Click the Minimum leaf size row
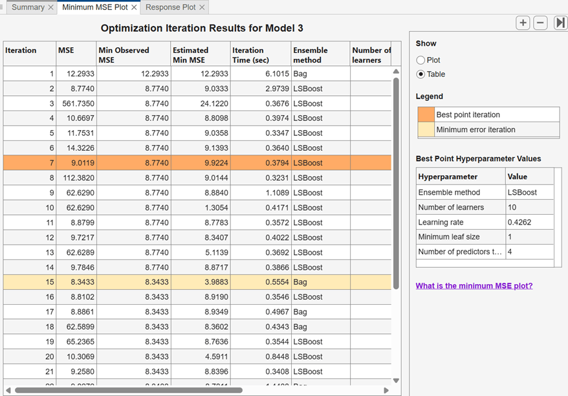The height and width of the screenshot is (396, 568). tap(485, 237)
